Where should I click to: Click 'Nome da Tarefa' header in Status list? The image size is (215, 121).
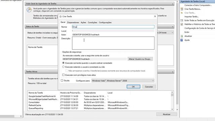click(x=35, y=47)
